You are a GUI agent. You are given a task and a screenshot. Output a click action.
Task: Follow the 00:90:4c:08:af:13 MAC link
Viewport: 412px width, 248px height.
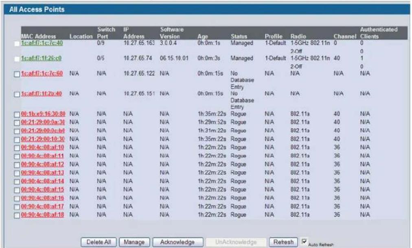(x=43, y=172)
